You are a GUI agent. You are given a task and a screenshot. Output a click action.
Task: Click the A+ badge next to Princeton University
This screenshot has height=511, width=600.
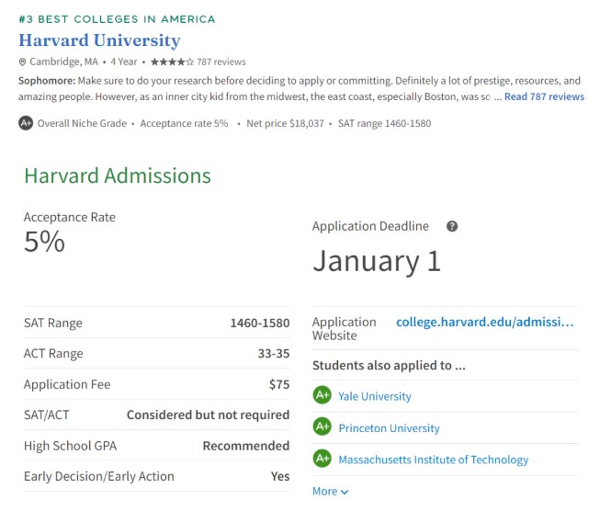coord(323,426)
